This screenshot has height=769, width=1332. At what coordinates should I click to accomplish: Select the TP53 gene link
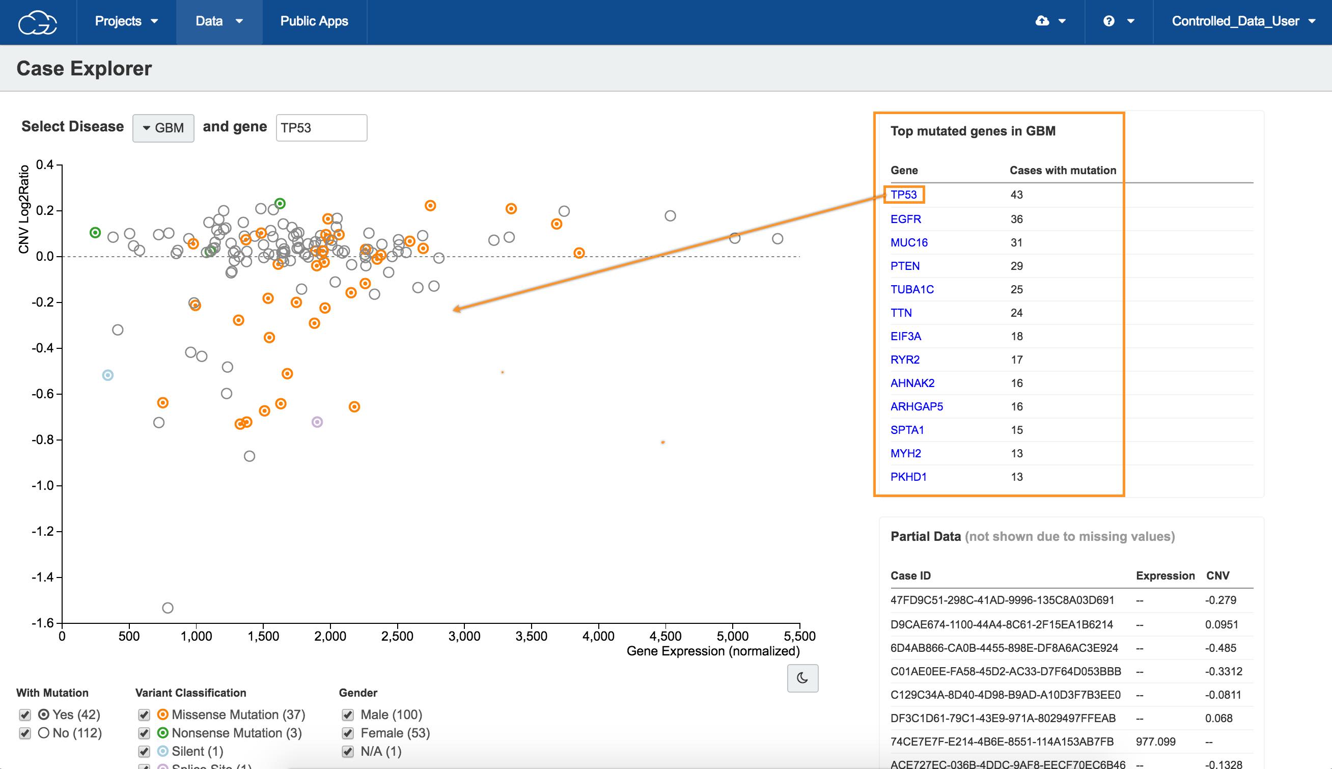coord(903,195)
